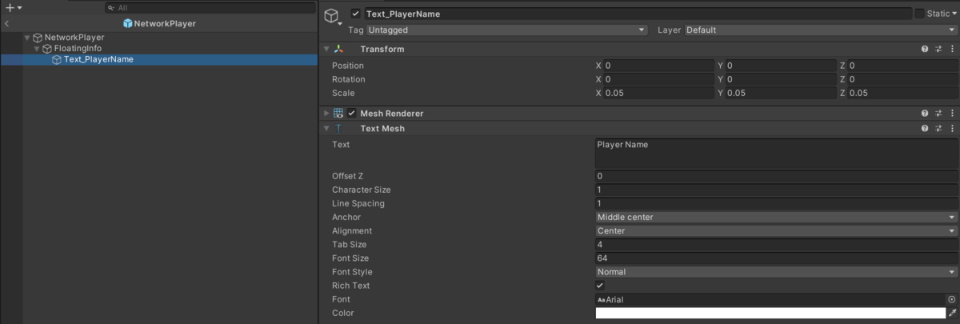This screenshot has width=960, height=324.
Task: Open the Tag dropdown showing Untagged
Action: pyautogui.click(x=506, y=30)
